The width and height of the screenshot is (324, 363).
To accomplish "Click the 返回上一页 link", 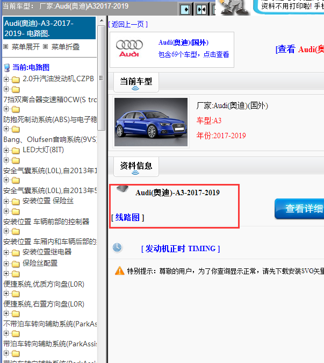I will point(128,24).
